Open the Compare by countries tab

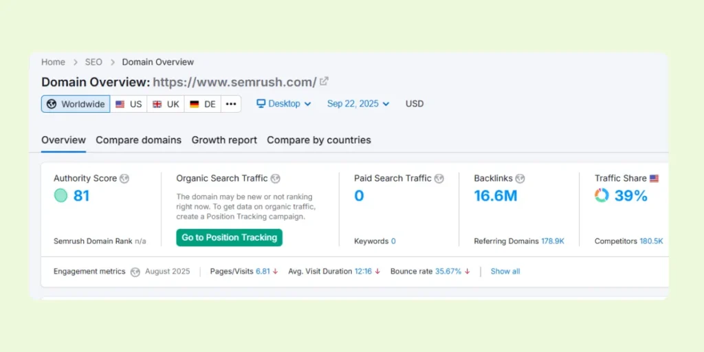(319, 140)
